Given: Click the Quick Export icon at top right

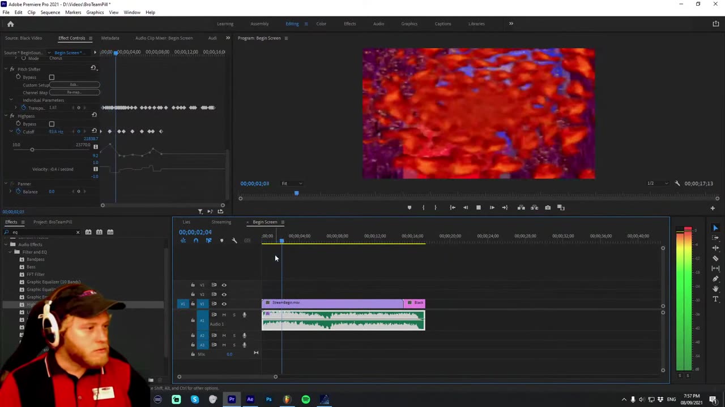Looking at the screenshot, I should coord(716,24).
